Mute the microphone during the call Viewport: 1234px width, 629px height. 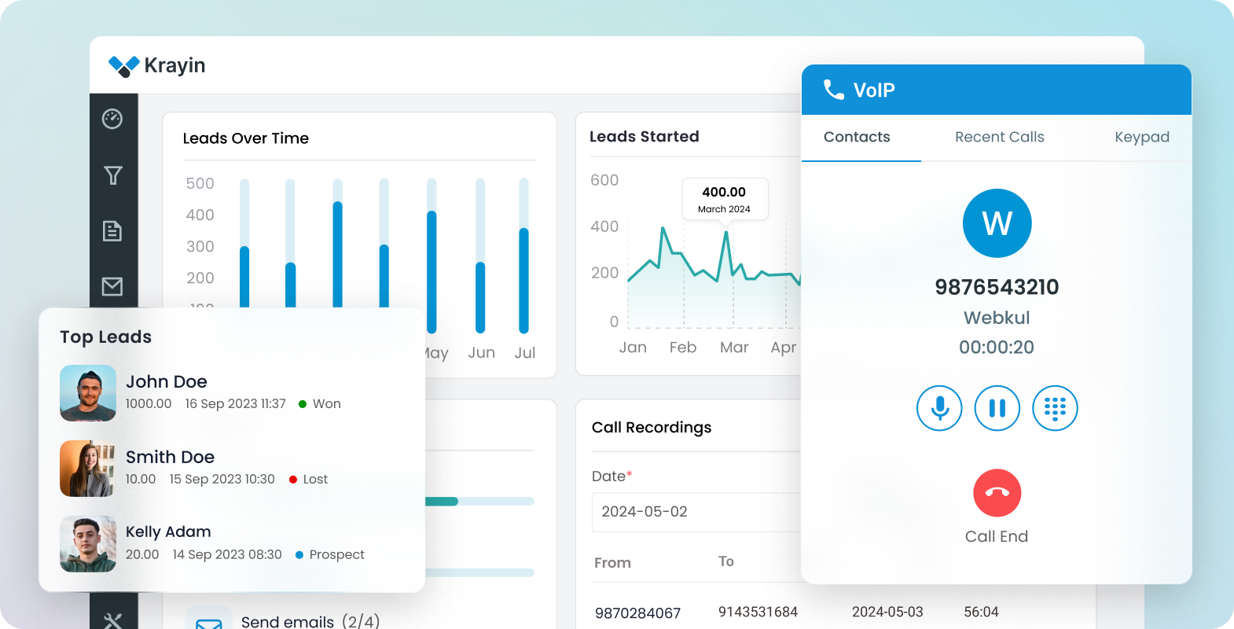click(x=939, y=408)
